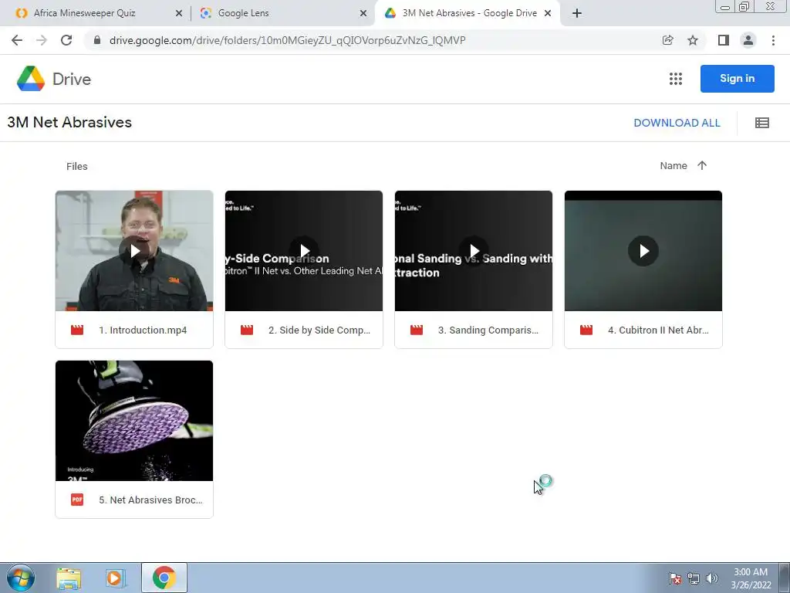Select the file name 3. Sanding Comparis...
The width and height of the screenshot is (790, 593).
coord(488,330)
